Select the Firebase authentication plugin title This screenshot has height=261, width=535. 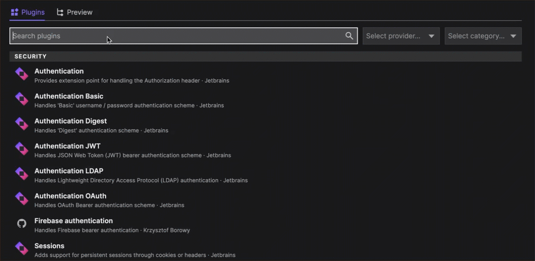[x=74, y=221]
